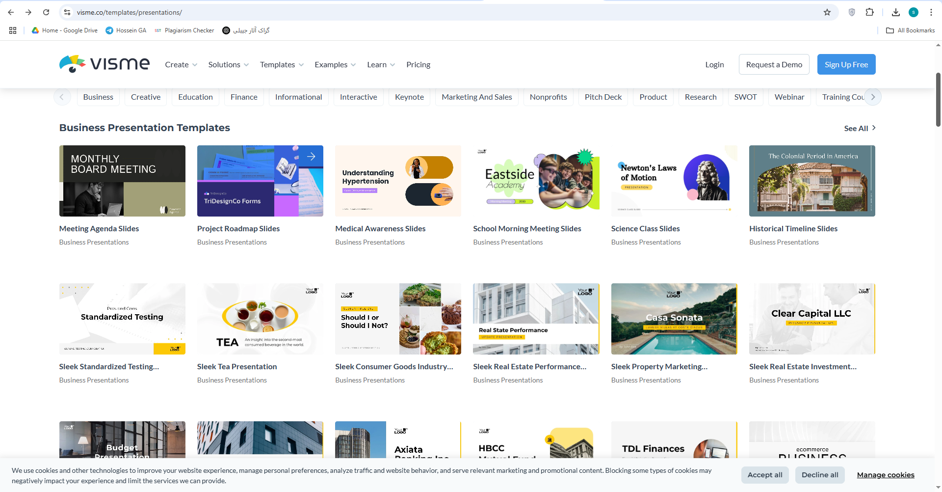The width and height of the screenshot is (942, 492).
Task: Go back using browser back arrow
Action: [x=11, y=12]
